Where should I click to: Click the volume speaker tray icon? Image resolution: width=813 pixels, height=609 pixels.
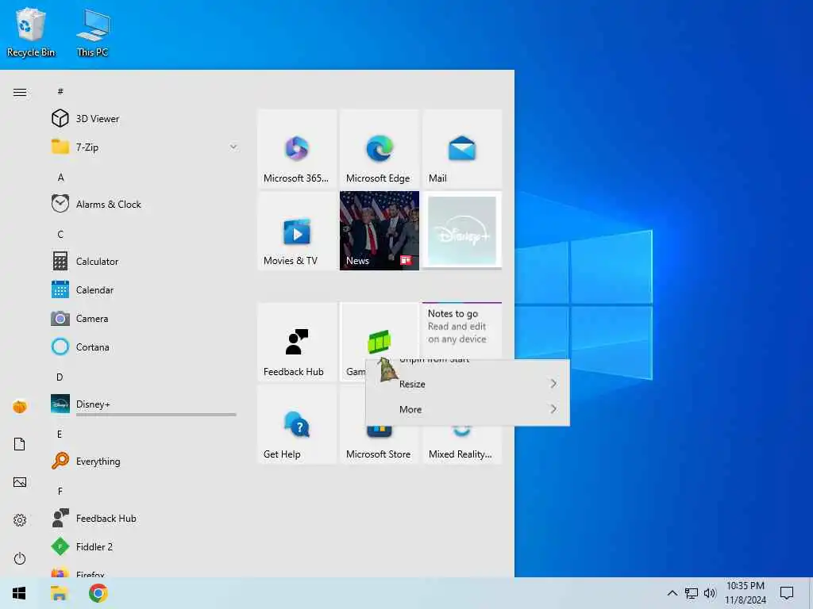(x=710, y=593)
